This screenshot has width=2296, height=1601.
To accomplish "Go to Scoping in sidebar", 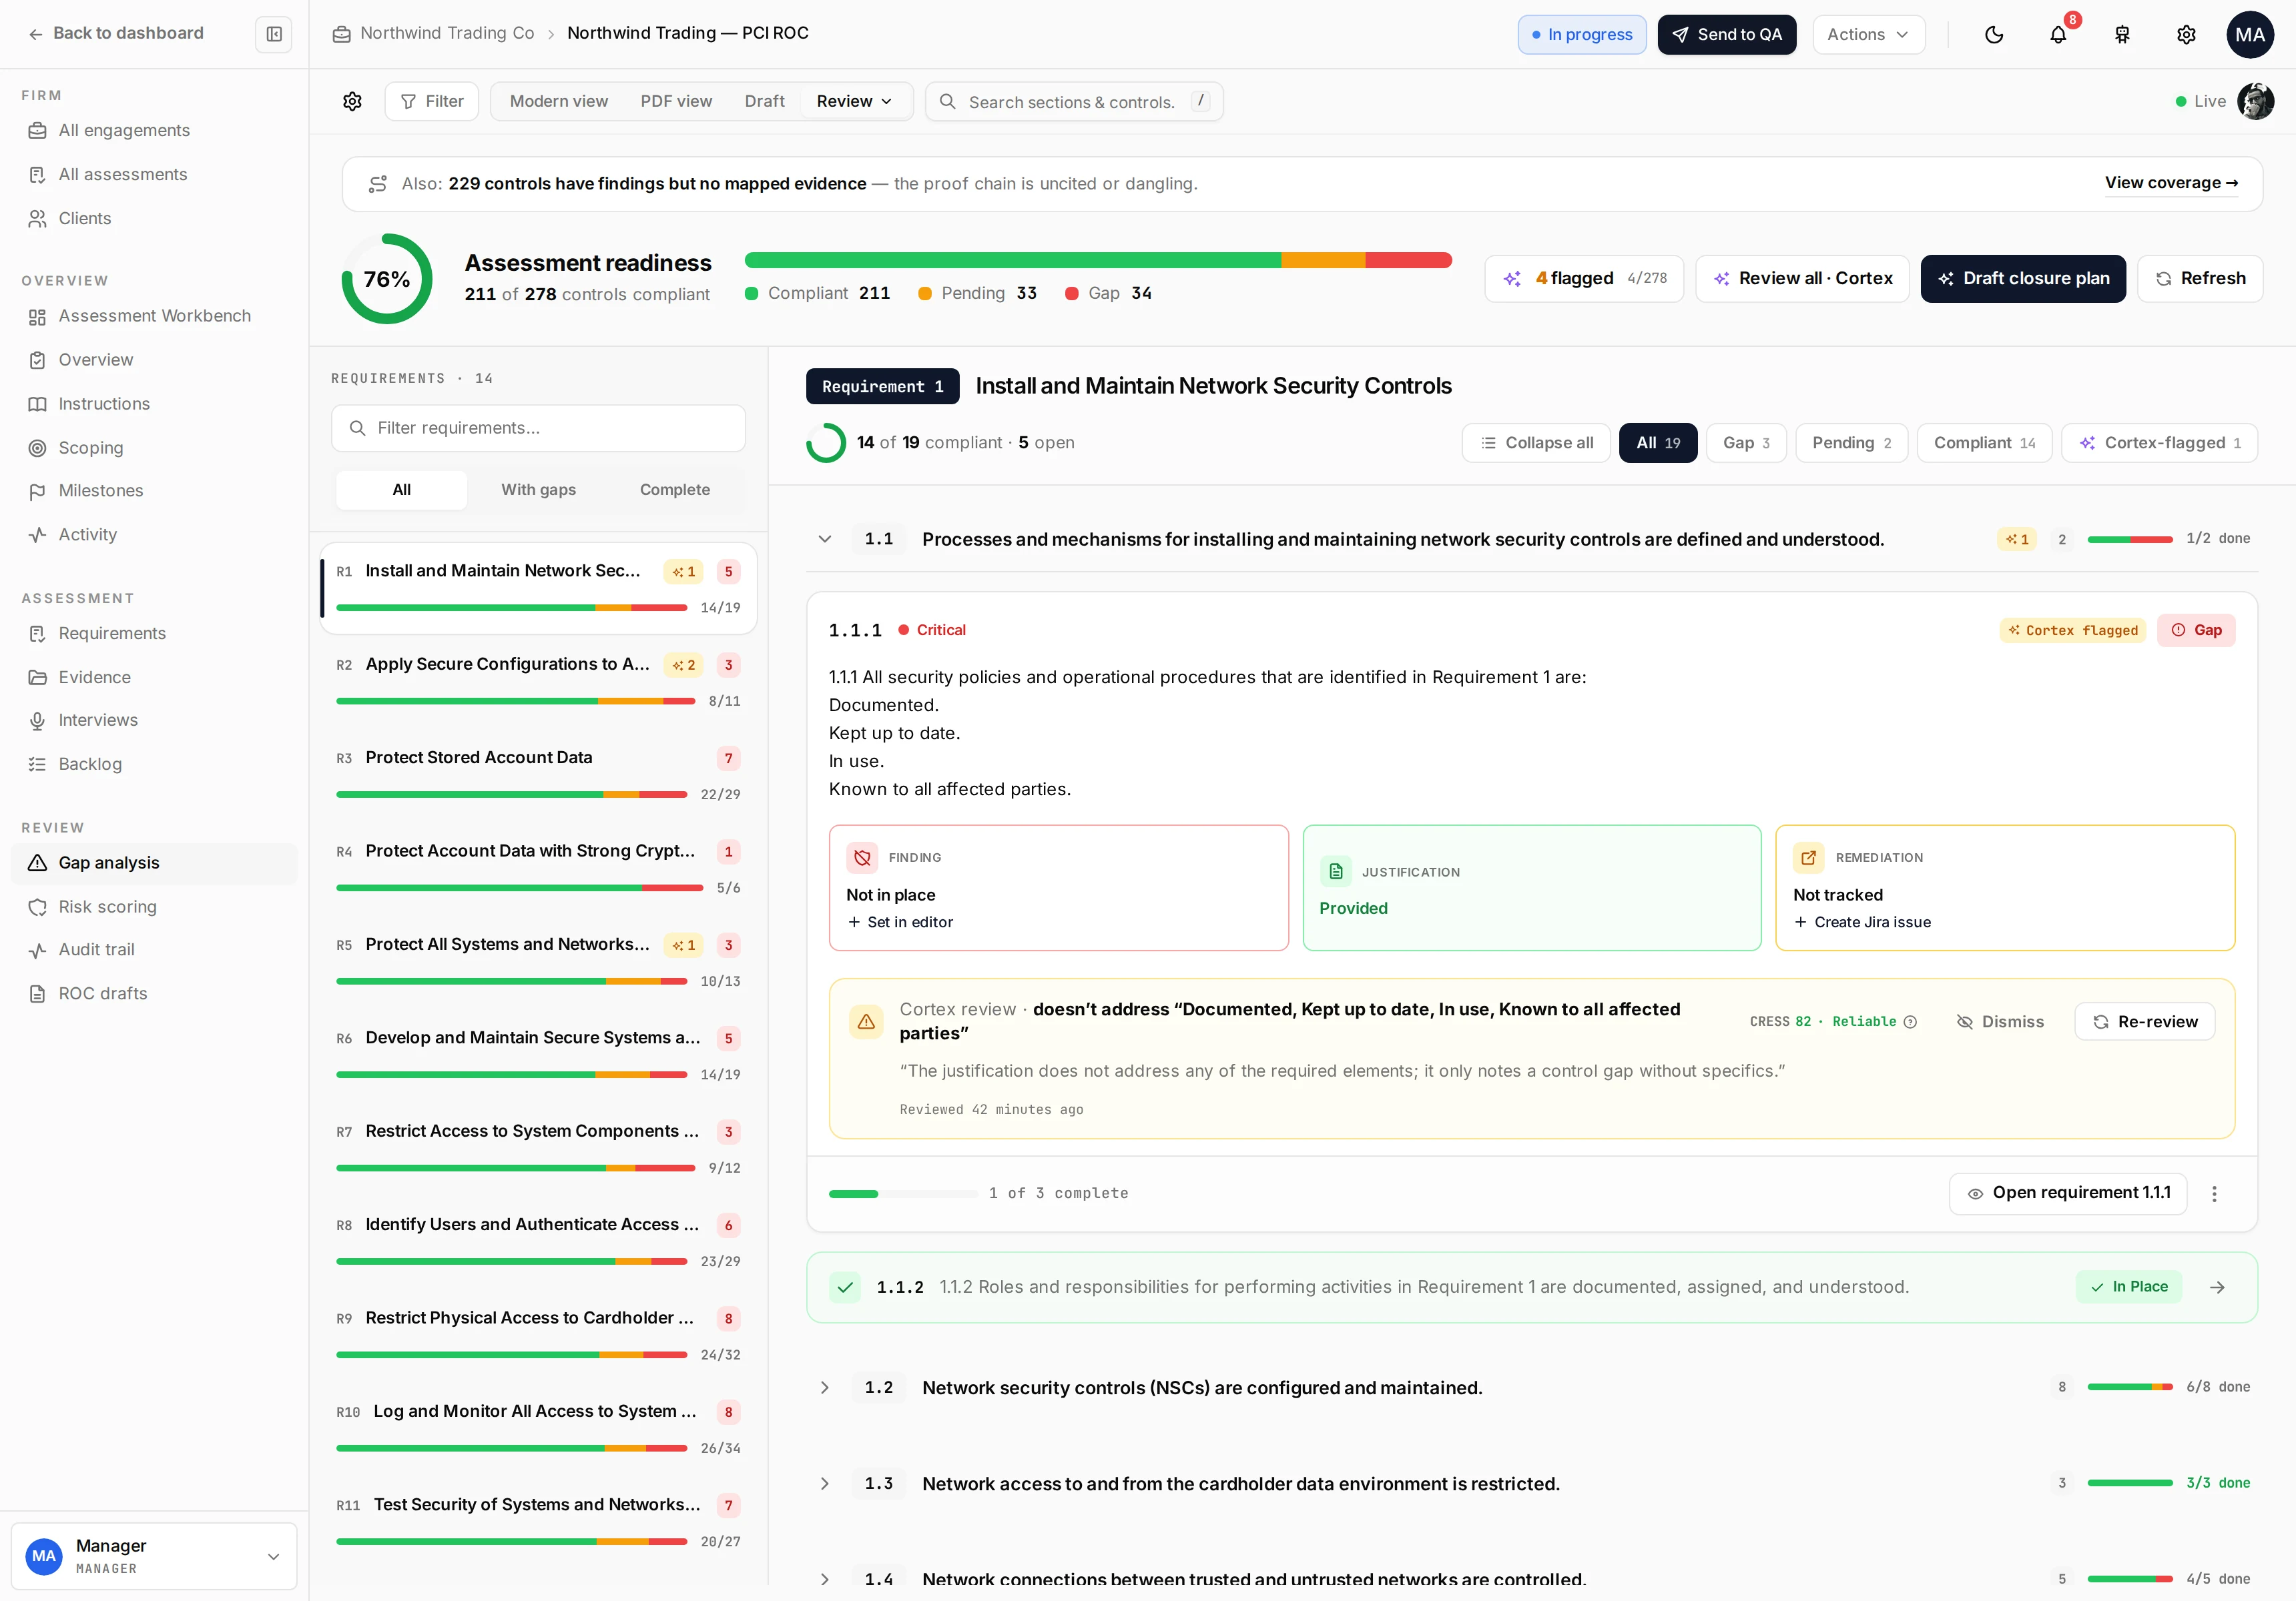I will [x=154, y=448].
